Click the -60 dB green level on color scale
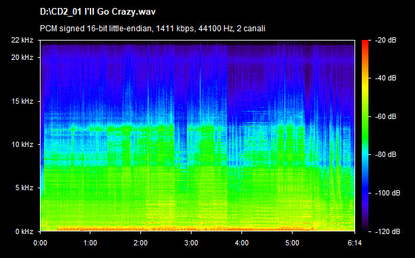The height and width of the screenshot is (258, 415). (365, 116)
